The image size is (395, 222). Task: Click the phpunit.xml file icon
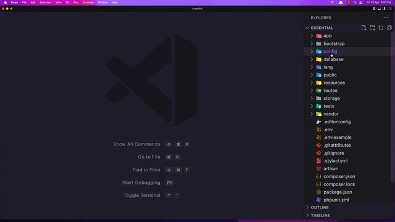tap(318, 200)
